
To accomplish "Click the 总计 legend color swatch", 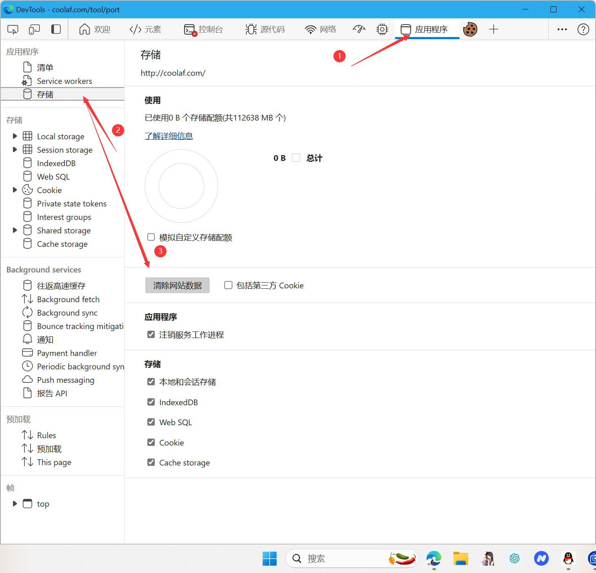I will tap(296, 158).
